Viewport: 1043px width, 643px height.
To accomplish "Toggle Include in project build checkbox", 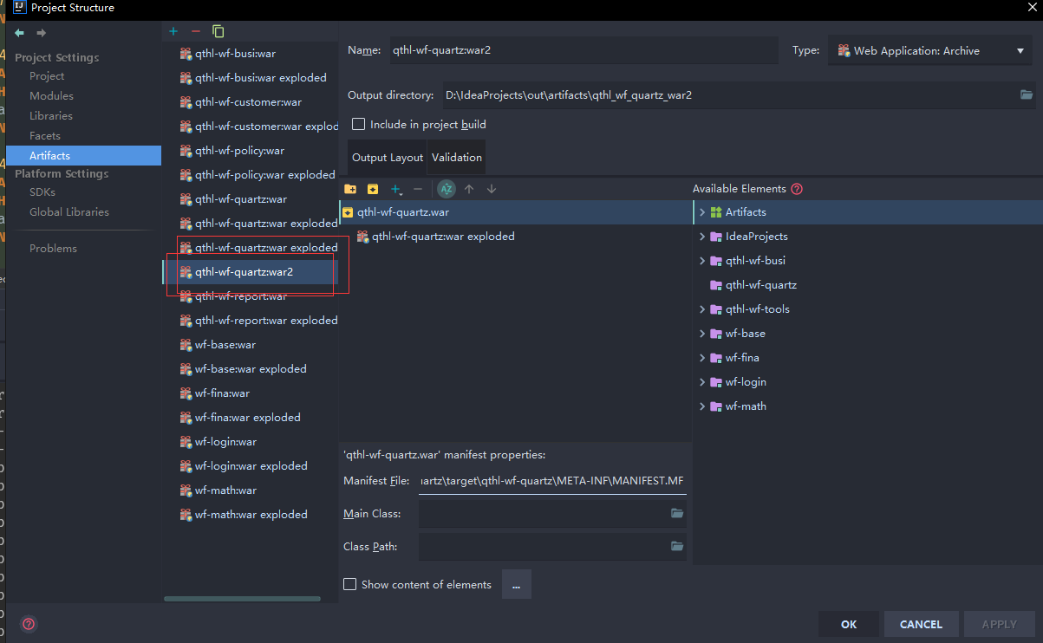I will tap(358, 125).
